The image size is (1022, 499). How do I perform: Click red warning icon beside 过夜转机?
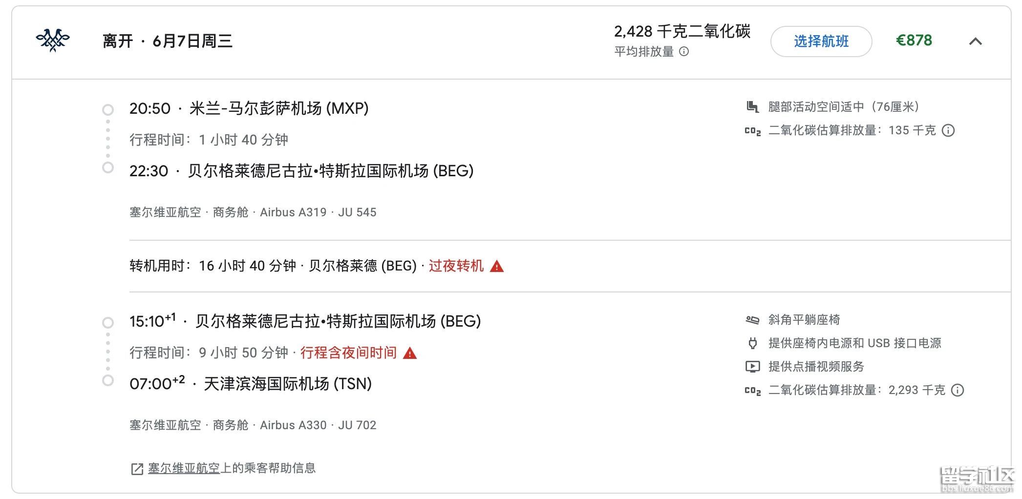[x=497, y=266]
